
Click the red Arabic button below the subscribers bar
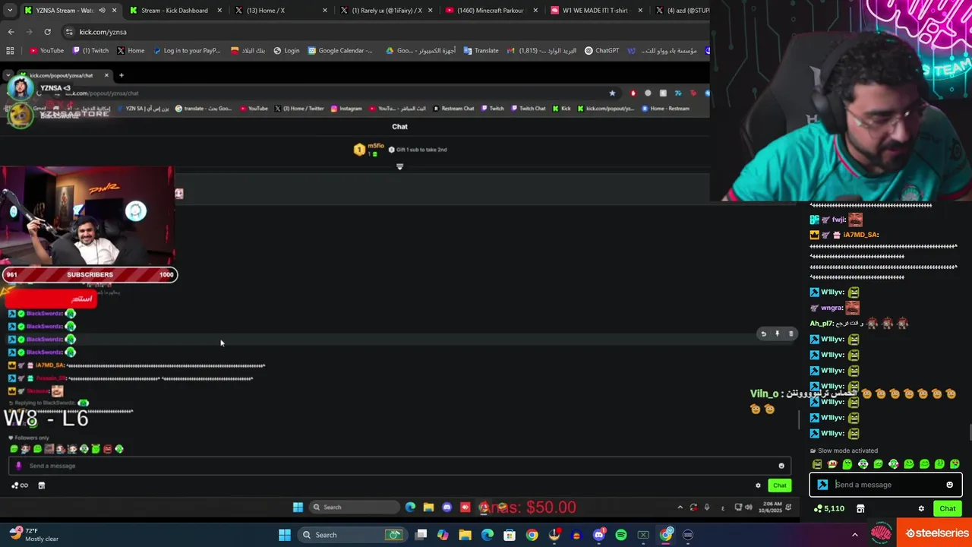51,299
